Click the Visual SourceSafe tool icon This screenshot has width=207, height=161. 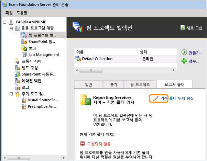pos(24,100)
